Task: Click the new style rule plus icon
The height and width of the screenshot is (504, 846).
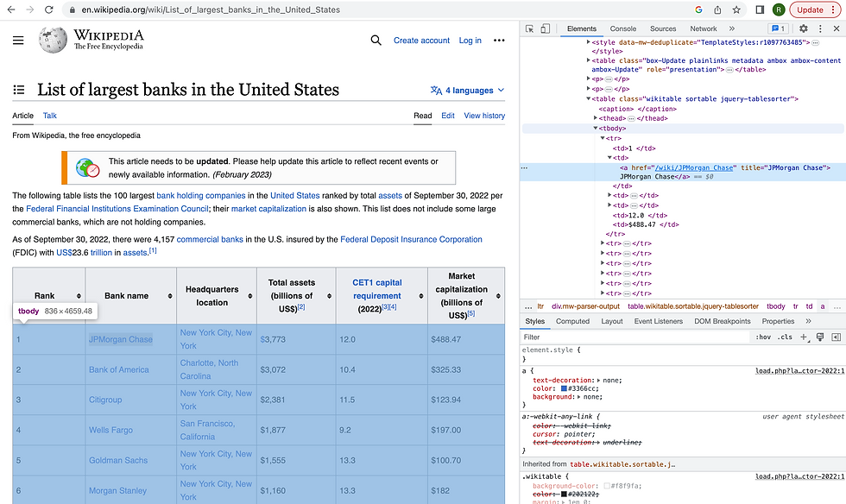Action: click(804, 337)
